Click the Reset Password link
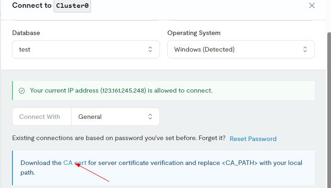331x188 pixels. pyautogui.click(x=253, y=139)
